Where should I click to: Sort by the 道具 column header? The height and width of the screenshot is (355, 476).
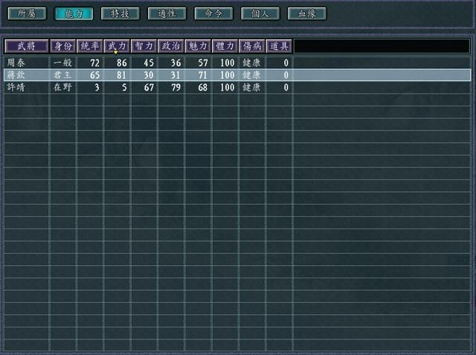pos(278,46)
